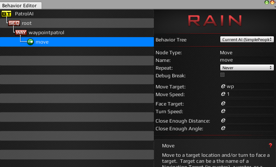This screenshot has width=276, height=167.
Task: Click the expression icon beside Move Speed
Action: [x=223, y=94]
